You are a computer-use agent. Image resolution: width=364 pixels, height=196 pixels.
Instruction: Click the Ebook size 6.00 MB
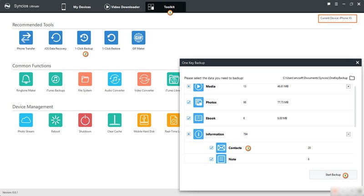[x=282, y=118]
